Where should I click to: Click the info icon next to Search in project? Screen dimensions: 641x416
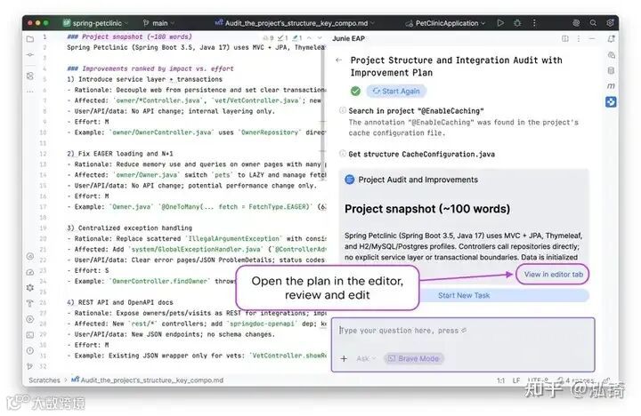coord(343,110)
